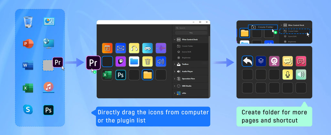Select the purple audio waveform key

click(161, 48)
